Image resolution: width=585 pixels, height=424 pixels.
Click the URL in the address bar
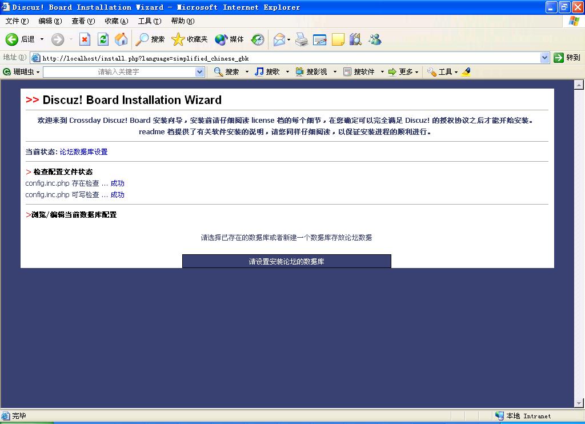click(146, 58)
